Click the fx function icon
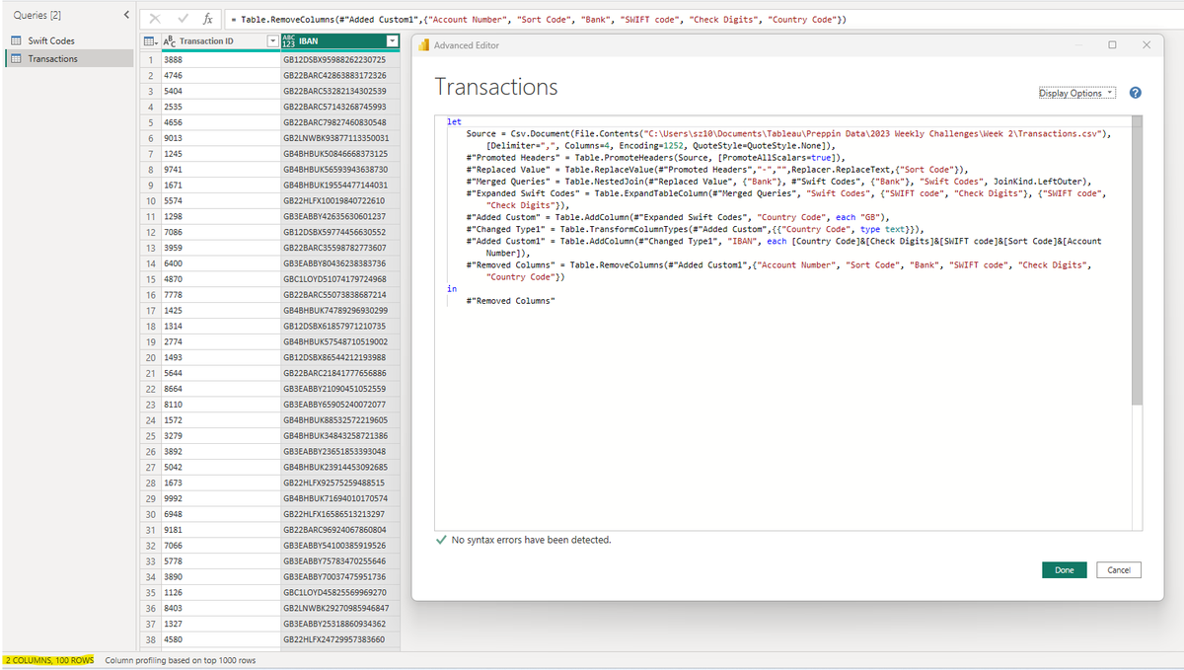 point(207,19)
